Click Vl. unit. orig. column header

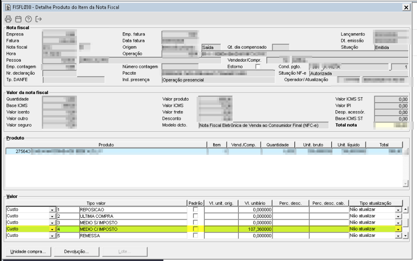(x=221, y=203)
